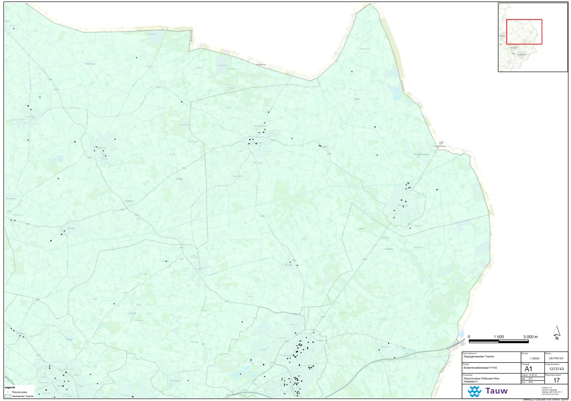This screenshot has width=571, height=401.
Task: Click the Tauw company name text
Action: (497, 391)
